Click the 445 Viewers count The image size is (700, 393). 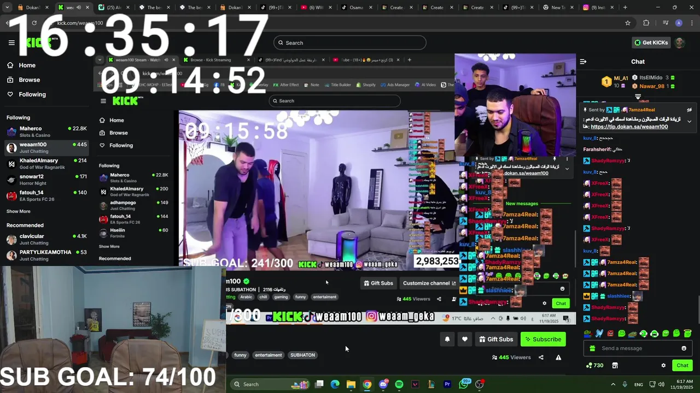coord(511,358)
